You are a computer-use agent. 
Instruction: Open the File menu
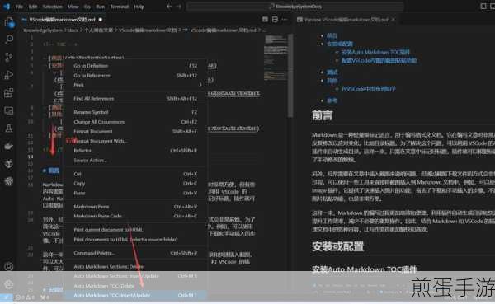coord(19,7)
